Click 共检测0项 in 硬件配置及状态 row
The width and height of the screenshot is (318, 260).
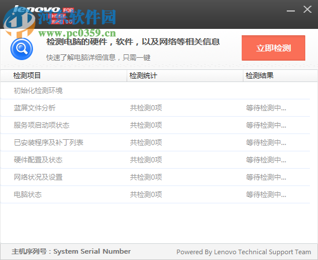[x=146, y=160]
